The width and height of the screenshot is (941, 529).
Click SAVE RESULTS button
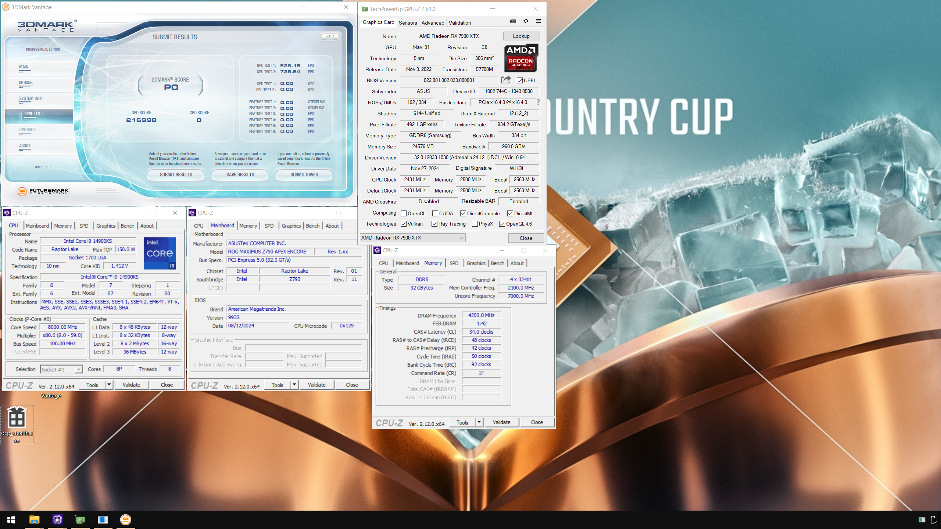point(240,174)
